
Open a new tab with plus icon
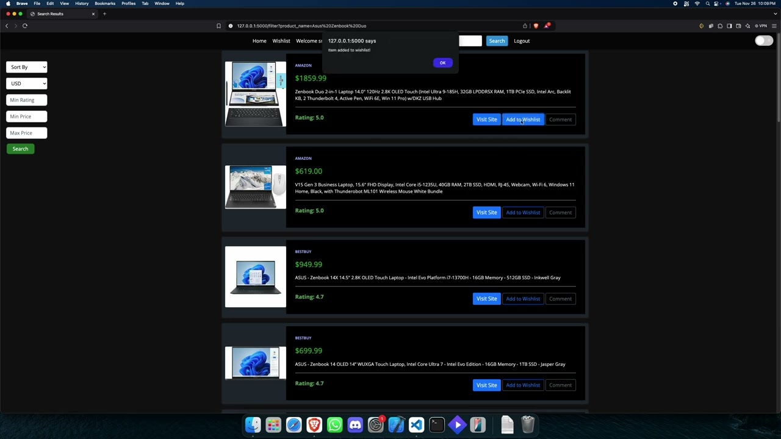point(104,13)
